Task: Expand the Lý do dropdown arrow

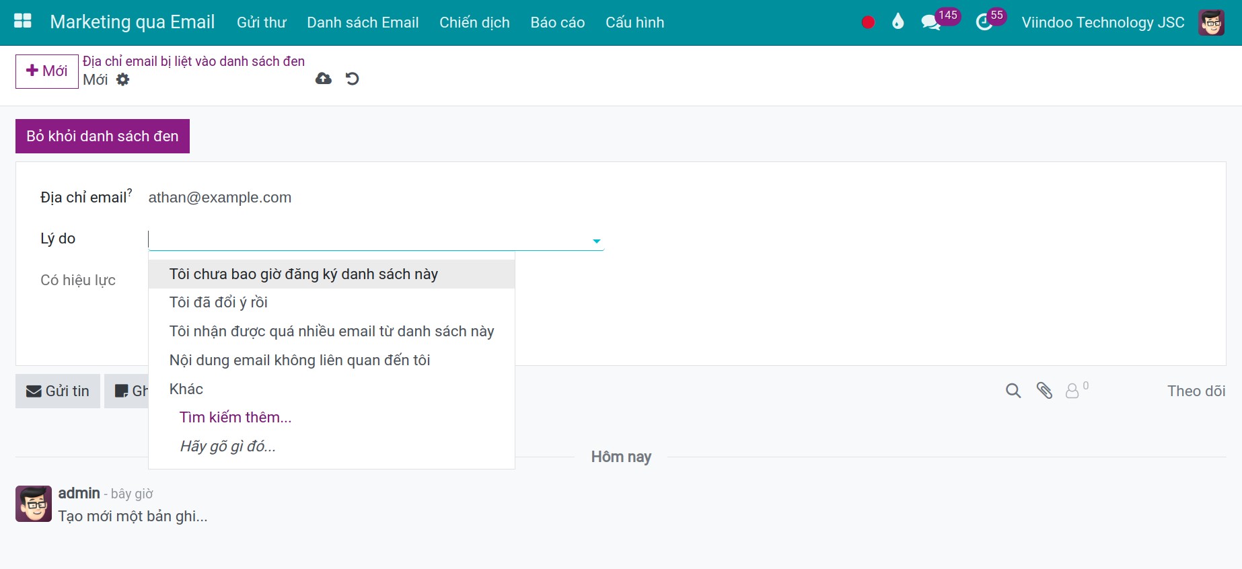Action: tap(596, 241)
